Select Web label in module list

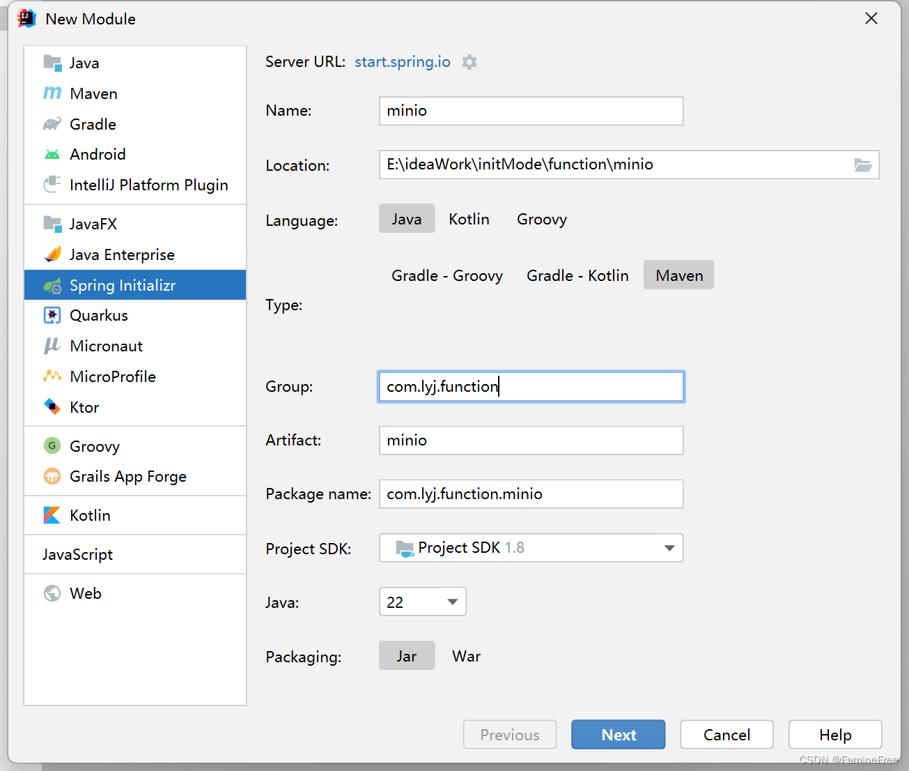86,593
